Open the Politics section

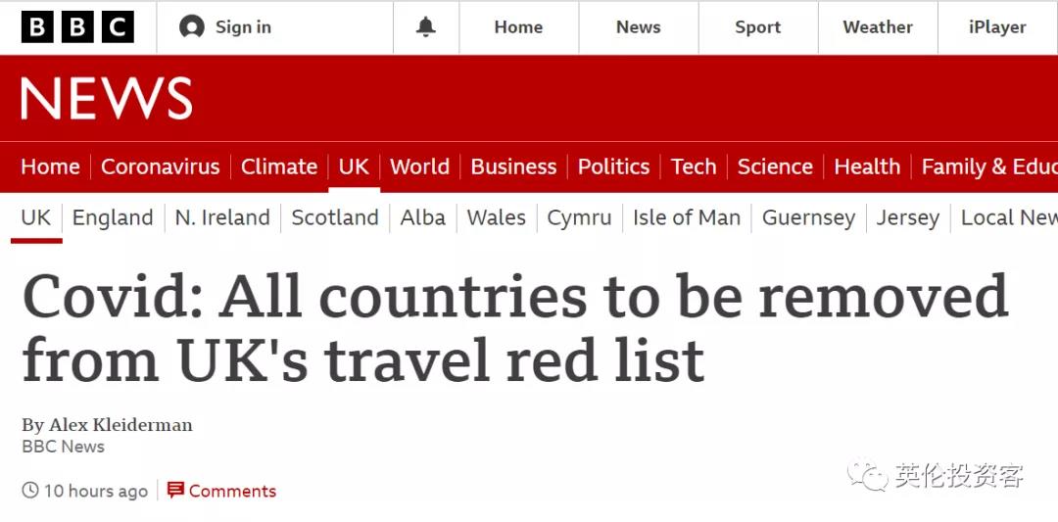pos(614,166)
